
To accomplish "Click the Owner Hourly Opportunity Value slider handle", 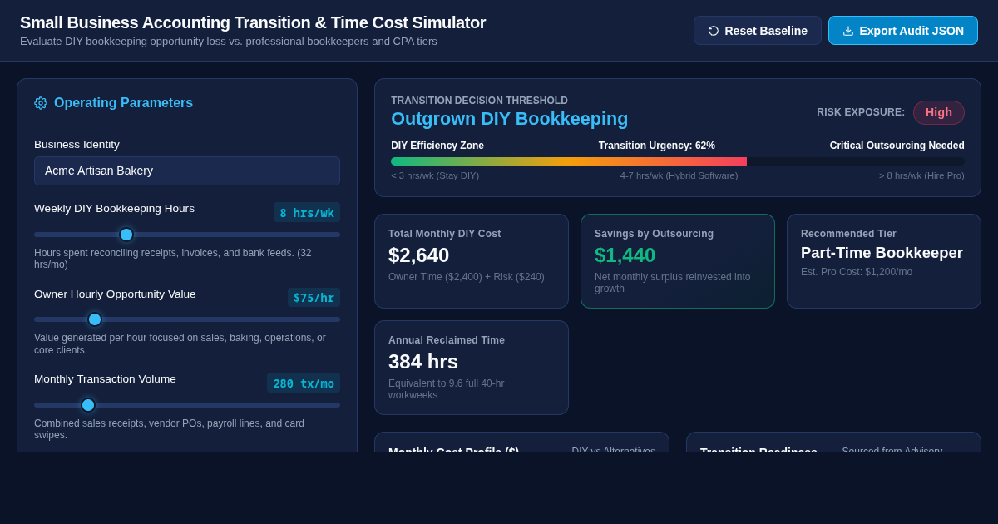I will [x=95, y=319].
